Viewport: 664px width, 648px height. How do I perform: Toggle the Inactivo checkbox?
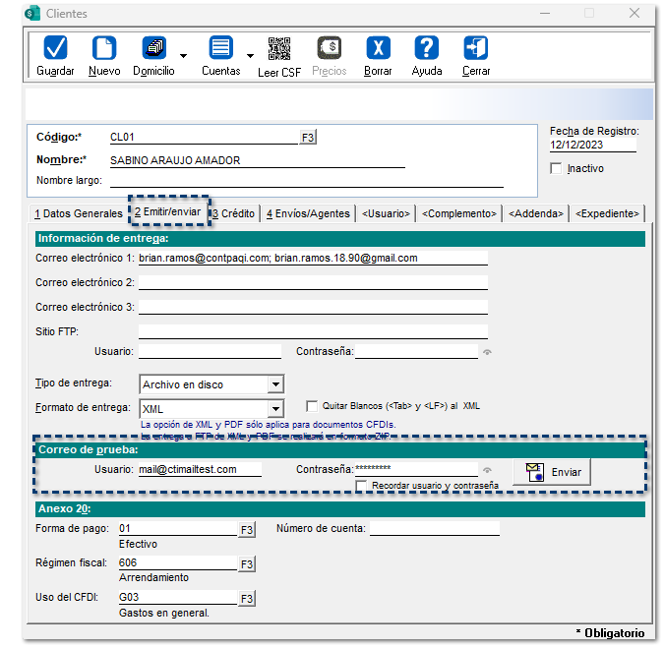(x=557, y=168)
